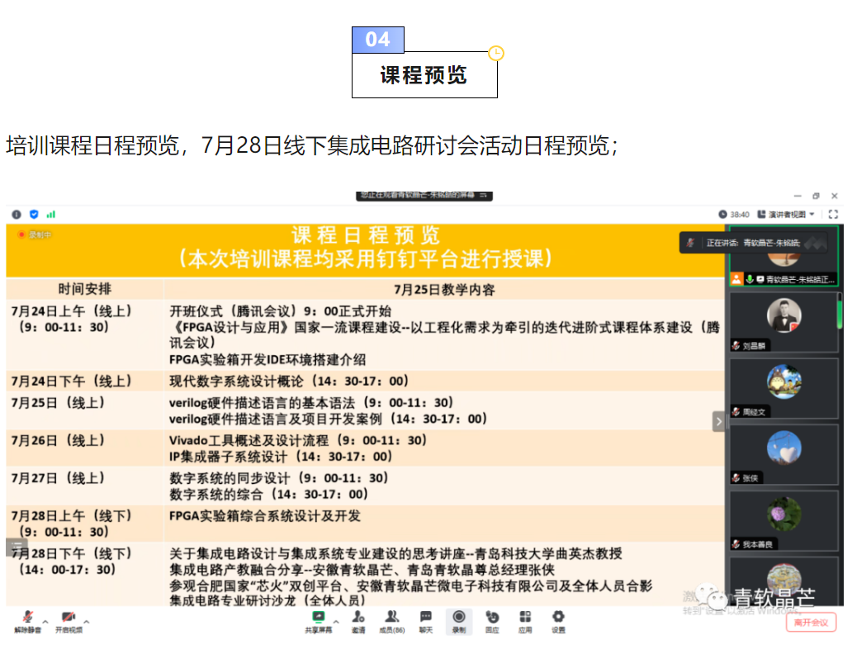Click screen-sharing icon on speaker tile
The height and width of the screenshot is (645, 852).
pyautogui.click(x=760, y=279)
